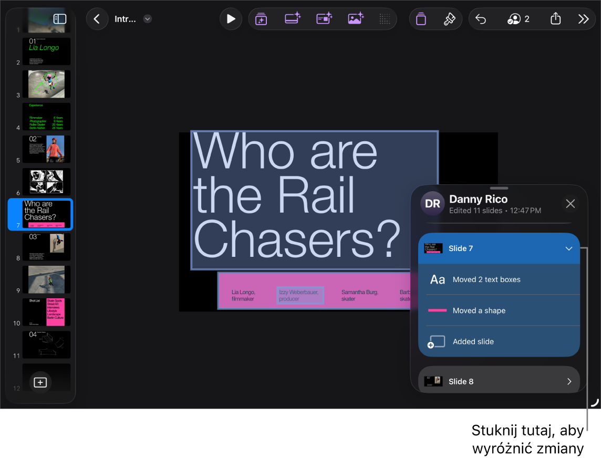The width and height of the screenshot is (601, 458).
Task: Click the 'Intr...' presentation title
Action: tap(125, 19)
